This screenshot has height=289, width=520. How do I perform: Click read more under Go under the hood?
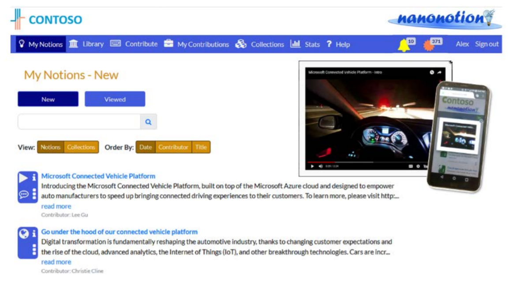[56, 262]
